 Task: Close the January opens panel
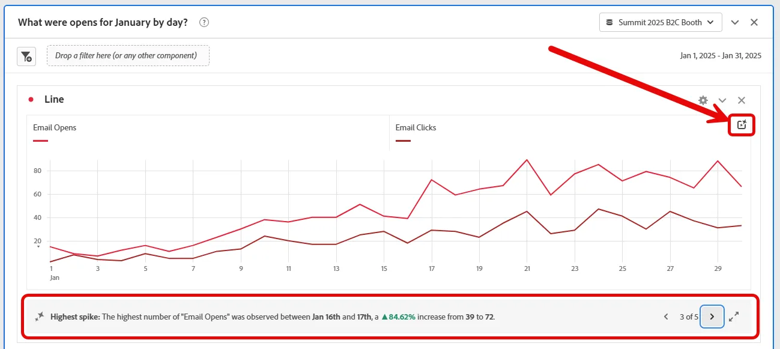(754, 22)
